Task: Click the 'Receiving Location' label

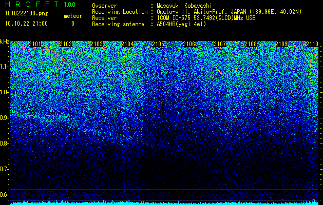Action: [120, 12]
